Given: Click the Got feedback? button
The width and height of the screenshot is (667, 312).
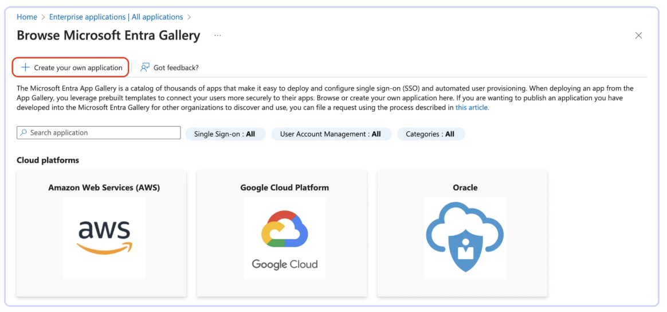Looking at the screenshot, I should point(170,67).
